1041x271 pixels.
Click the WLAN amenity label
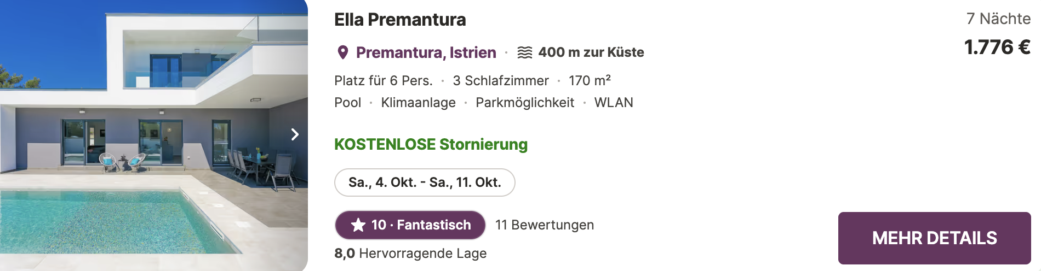click(614, 103)
